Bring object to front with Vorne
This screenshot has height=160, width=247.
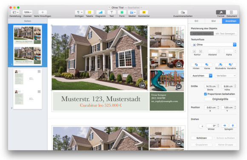(x=207, y=65)
